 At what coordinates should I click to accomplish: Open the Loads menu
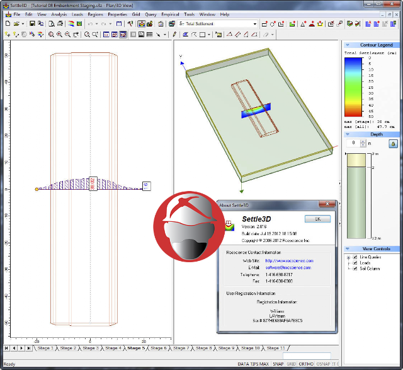pos(77,14)
